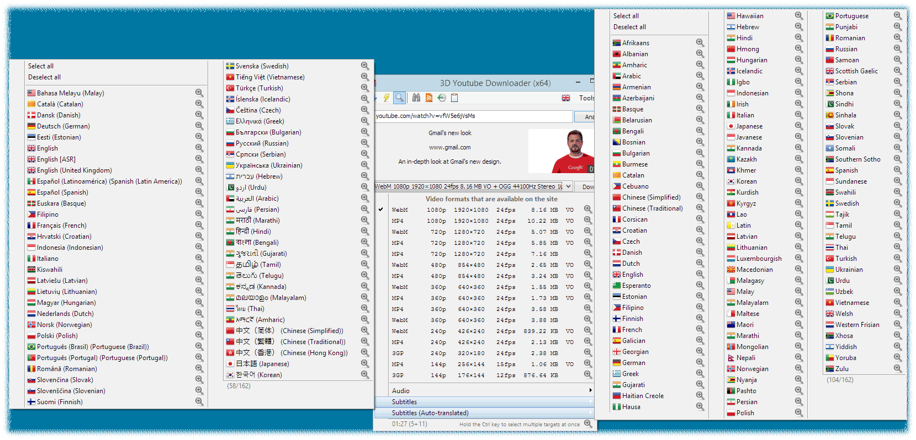Image resolution: width=916 pixels, height=440 pixels.
Task: Expand Subtitles (Auto-translated) submenu
Action: (x=484, y=413)
